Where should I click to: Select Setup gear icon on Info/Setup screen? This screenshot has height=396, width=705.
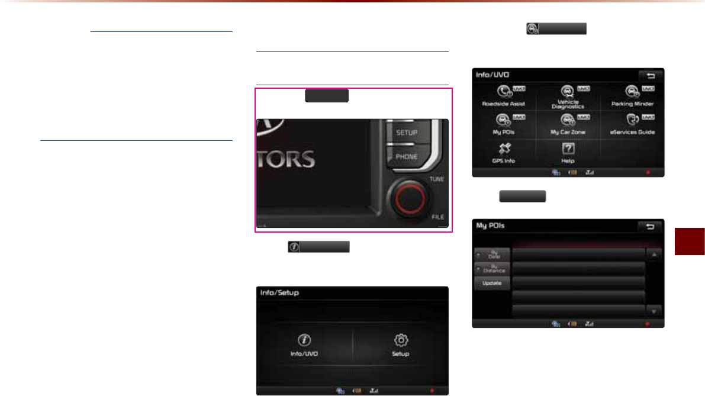click(401, 345)
